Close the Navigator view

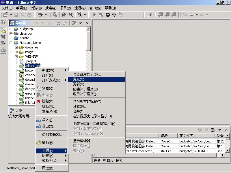click(87, 23)
